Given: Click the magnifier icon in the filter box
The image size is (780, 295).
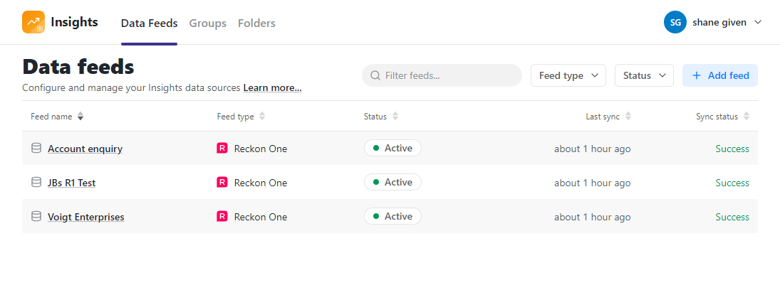Looking at the screenshot, I should pyautogui.click(x=376, y=75).
